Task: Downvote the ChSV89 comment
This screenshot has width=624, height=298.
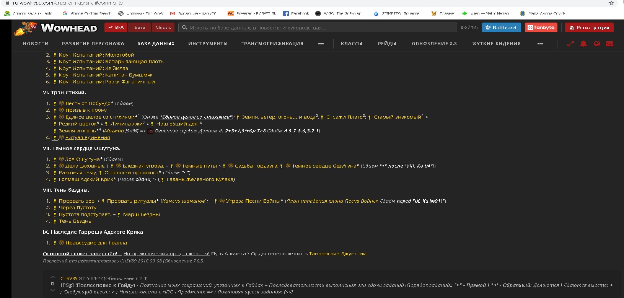Action: click(x=52, y=290)
